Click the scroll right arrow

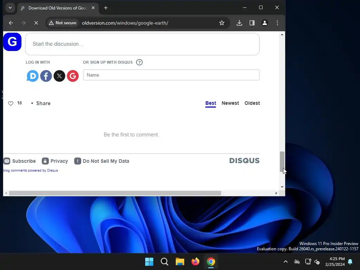[276, 193]
